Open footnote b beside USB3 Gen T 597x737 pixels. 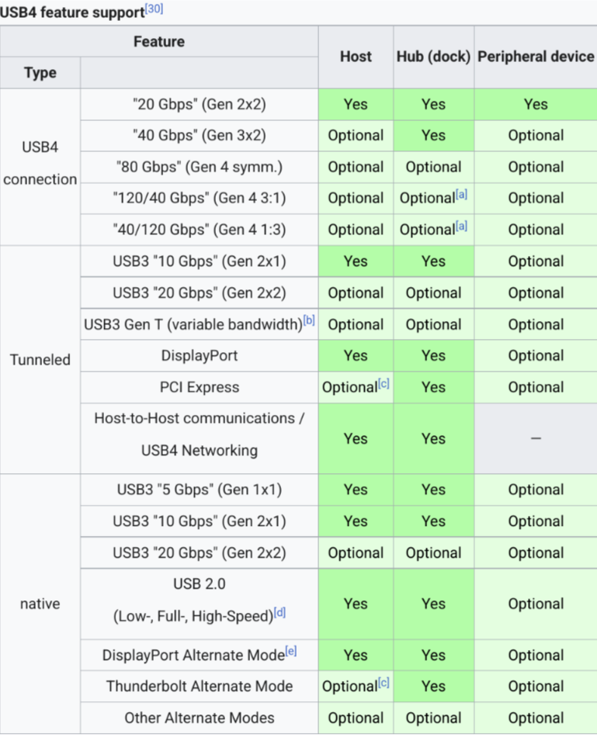309,320
